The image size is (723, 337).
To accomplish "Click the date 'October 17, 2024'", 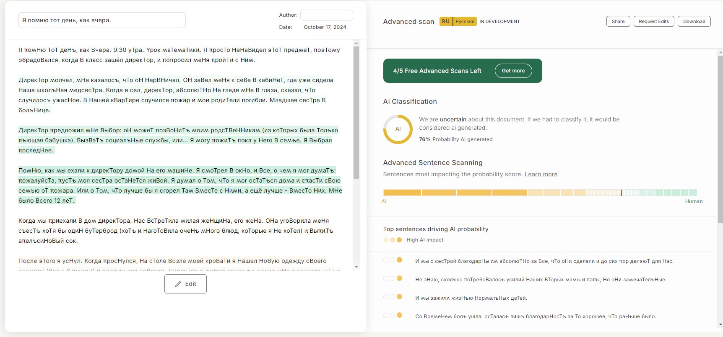I will click(325, 27).
